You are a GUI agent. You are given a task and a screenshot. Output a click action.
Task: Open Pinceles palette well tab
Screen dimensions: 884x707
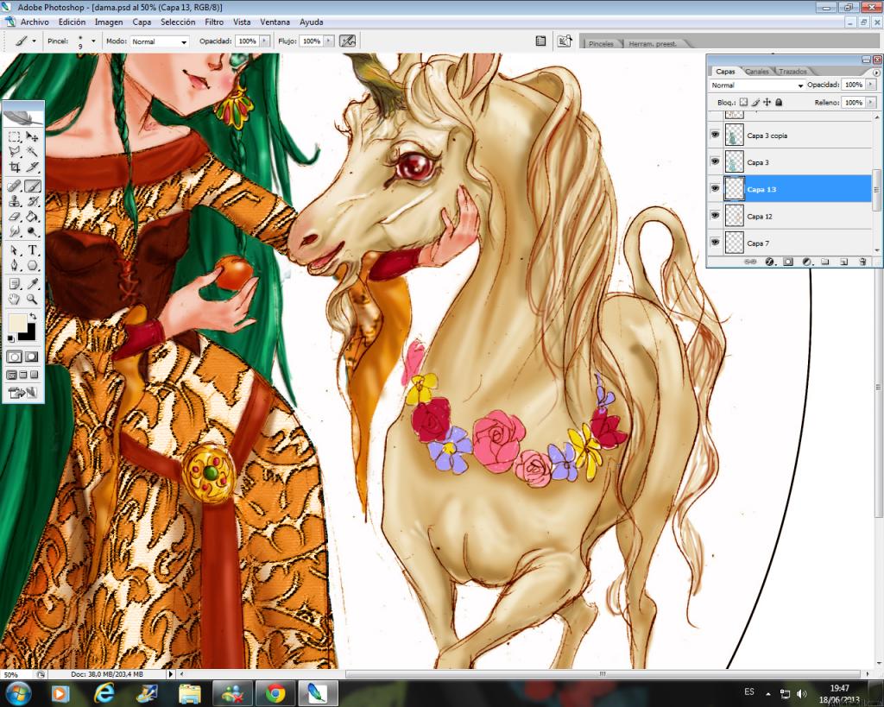click(x=601, y=43)
